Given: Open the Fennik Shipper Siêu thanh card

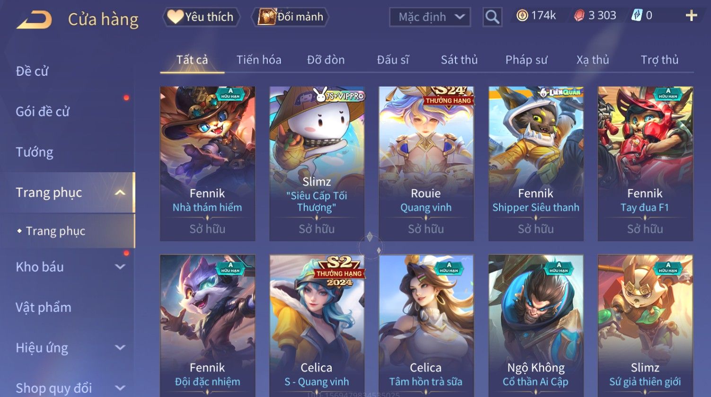Looking at the screenshot, I should (x=535, y=164).
